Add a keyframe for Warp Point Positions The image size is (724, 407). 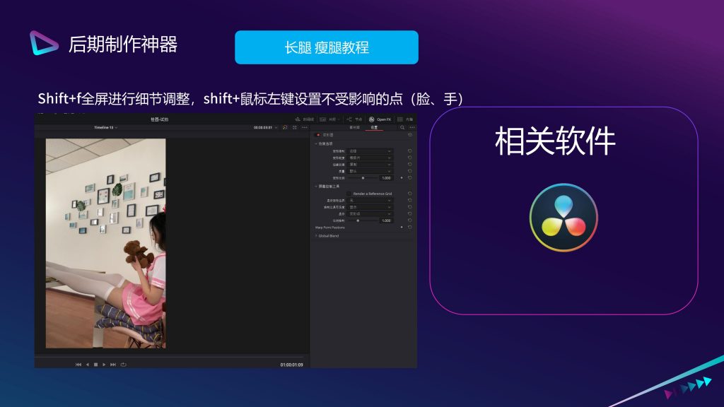[x=402, y=227]
